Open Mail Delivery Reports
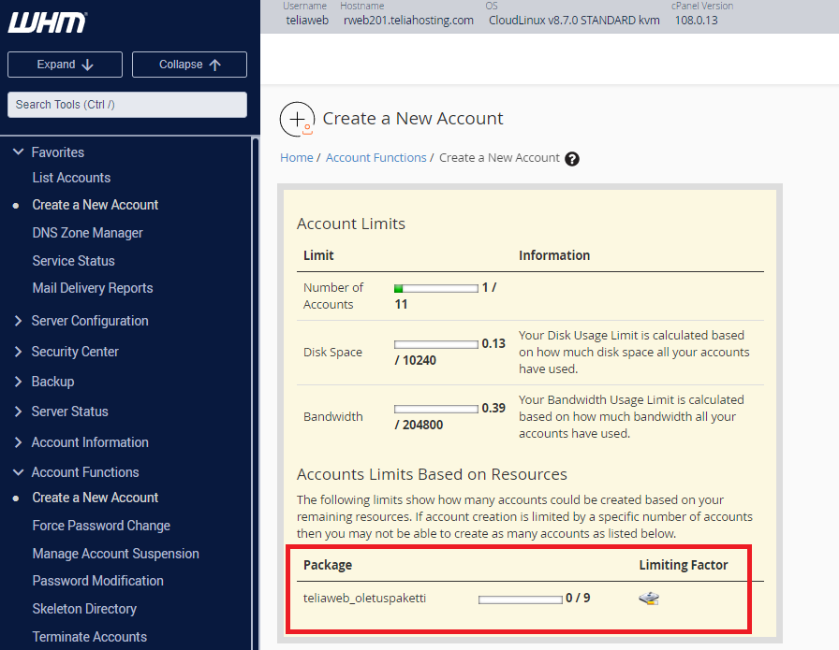 coord(93,288)
